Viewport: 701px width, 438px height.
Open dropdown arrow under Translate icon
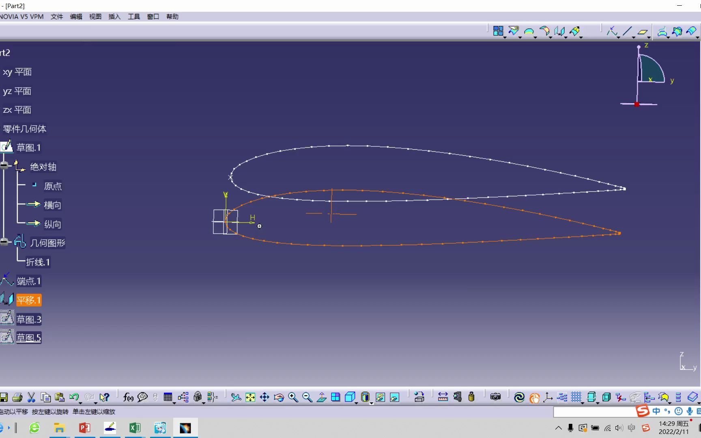(566, 38)
